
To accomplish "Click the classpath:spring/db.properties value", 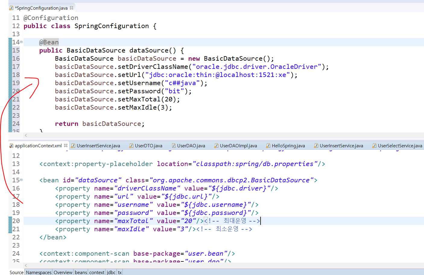I will [x=255, y=164].
